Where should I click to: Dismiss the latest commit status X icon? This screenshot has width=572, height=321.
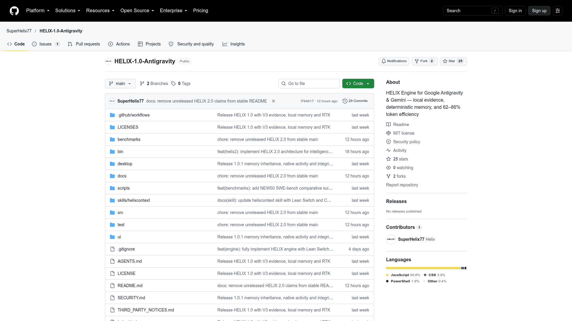point(273,101)
